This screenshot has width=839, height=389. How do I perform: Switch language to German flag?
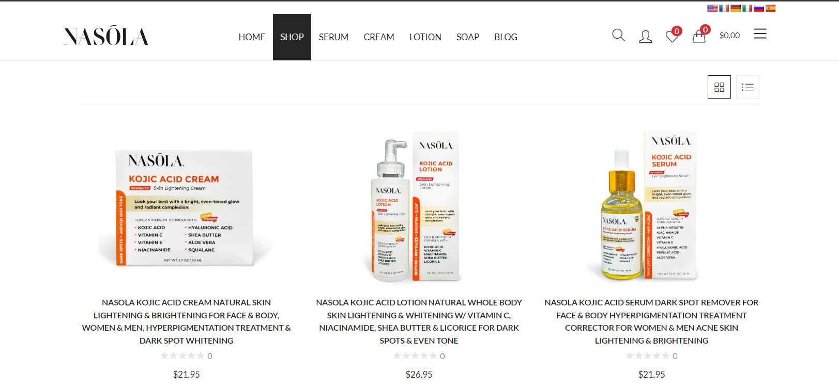[x=736, y=8]
